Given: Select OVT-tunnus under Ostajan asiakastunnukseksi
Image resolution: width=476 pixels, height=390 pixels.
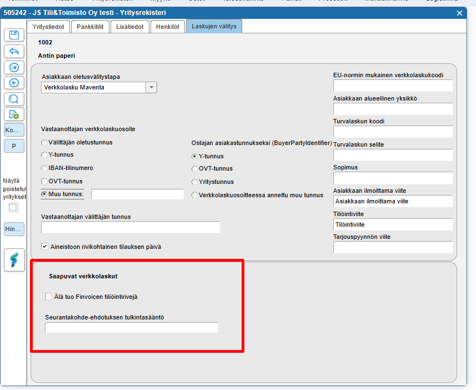Looking at the screenshot, I should click(194, 168).
